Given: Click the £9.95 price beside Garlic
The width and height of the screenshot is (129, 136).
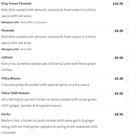Looking at the screenshot, I should click(119, 114).
